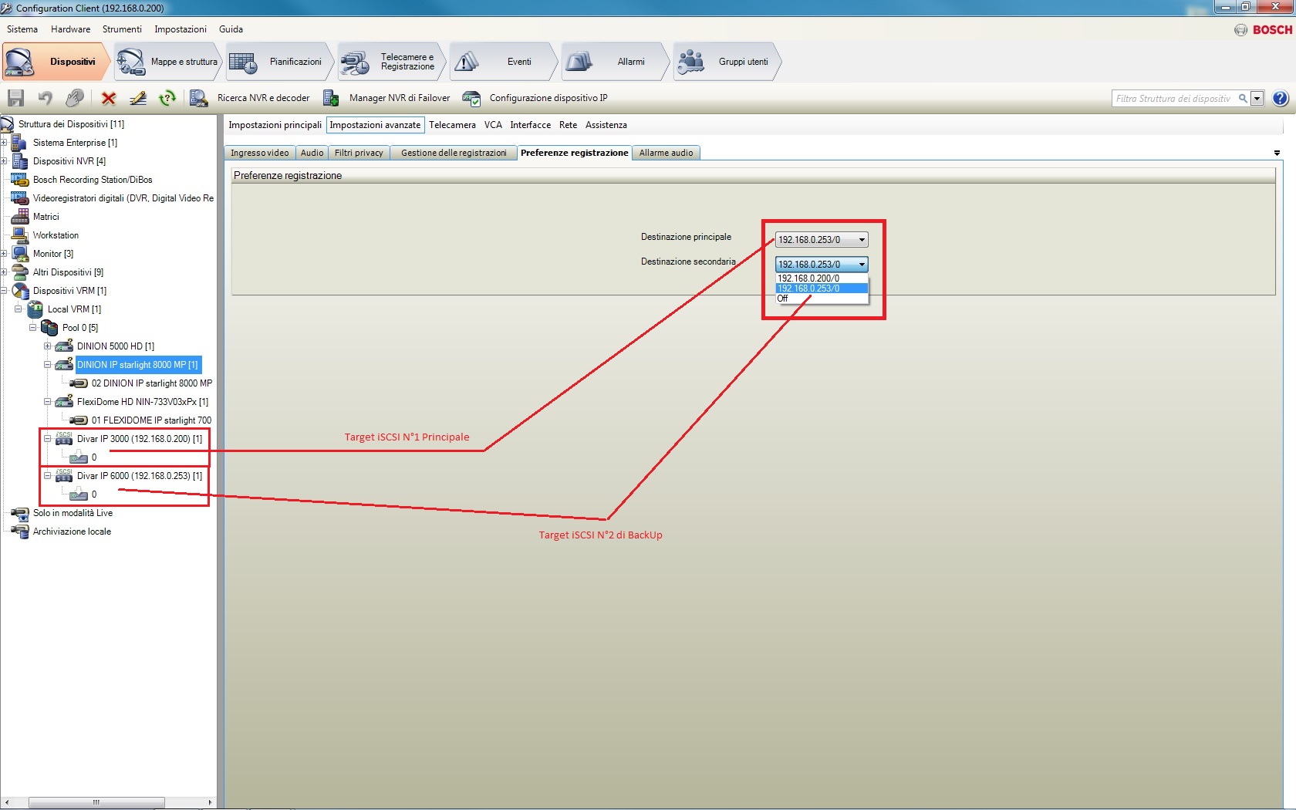Click the Bosch Recording Station/DiBos icon
This screenshot has height=810, width=1296.
[19, 180]
